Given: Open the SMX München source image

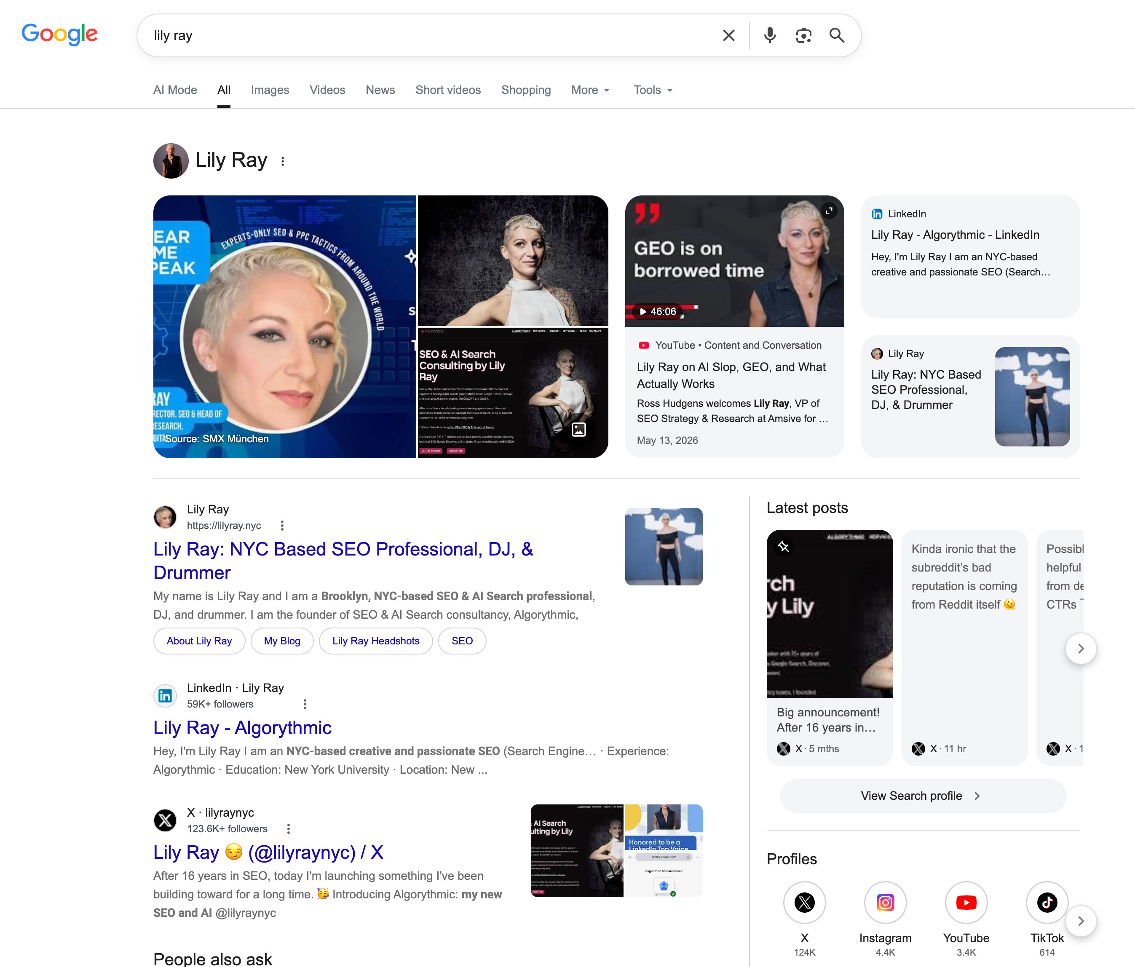Looking at the screenshot, I should pos(285,326).
